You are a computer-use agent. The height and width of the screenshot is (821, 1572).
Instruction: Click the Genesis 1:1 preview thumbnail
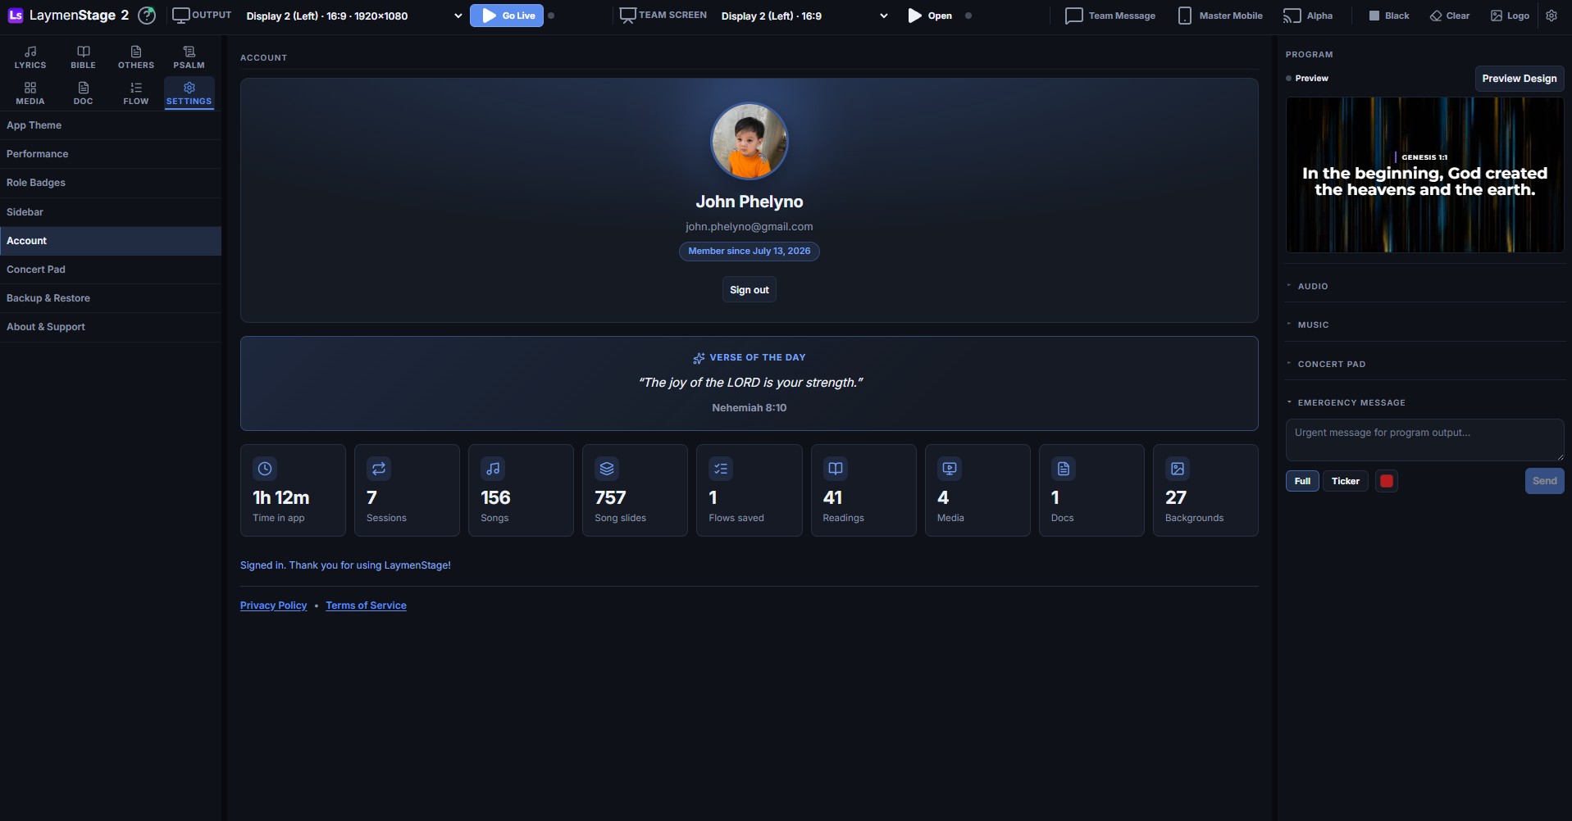[x=1424, y=175]
